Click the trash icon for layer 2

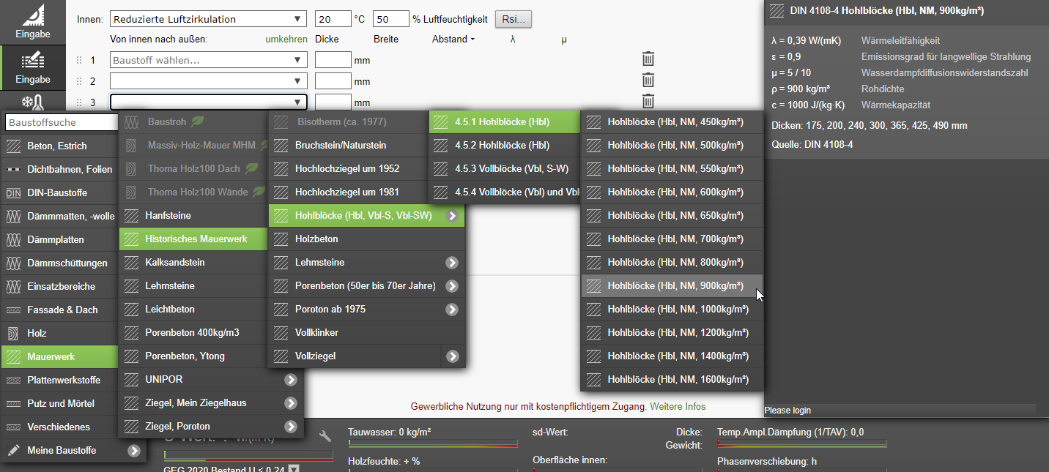pos(648,80)
